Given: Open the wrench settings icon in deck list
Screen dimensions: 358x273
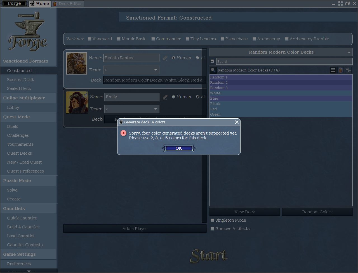Looking at the screenshot, I should click(x=348, y=70).
